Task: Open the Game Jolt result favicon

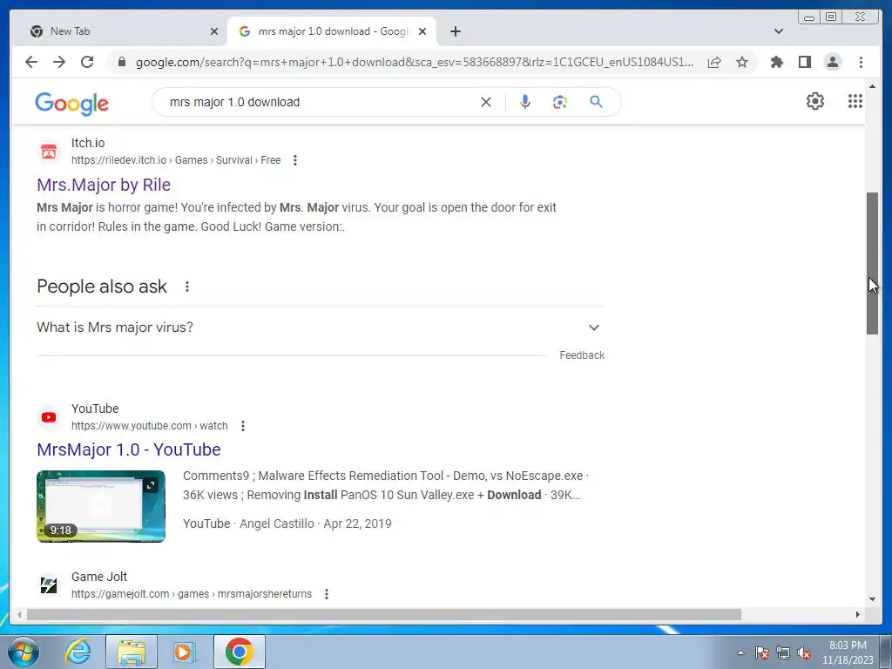Action: (x=49, y=585)
